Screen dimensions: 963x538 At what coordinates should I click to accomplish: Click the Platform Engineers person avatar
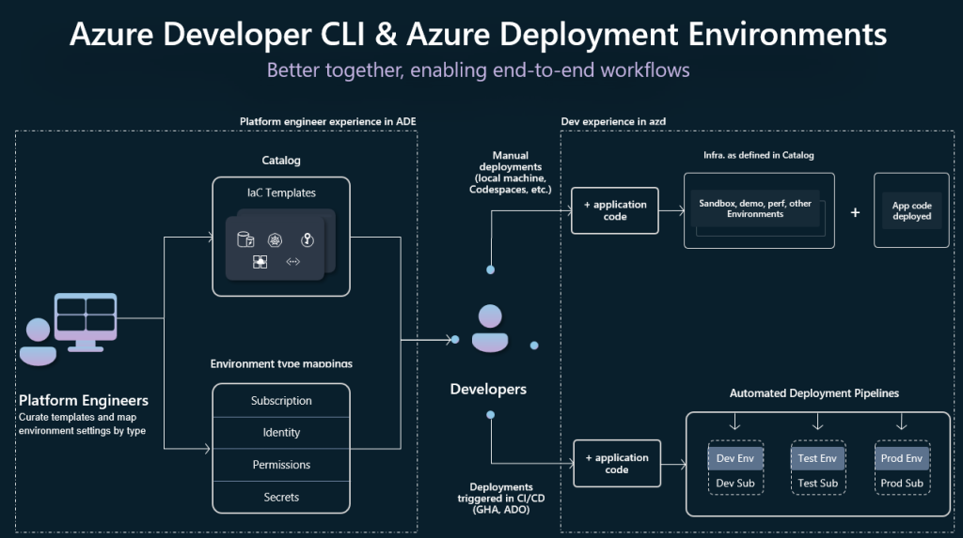pyautogui.click(x=38, y=342)
